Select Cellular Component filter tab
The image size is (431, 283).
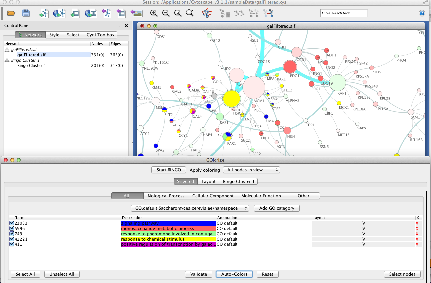pyautogui.click(x=213, y=196)
